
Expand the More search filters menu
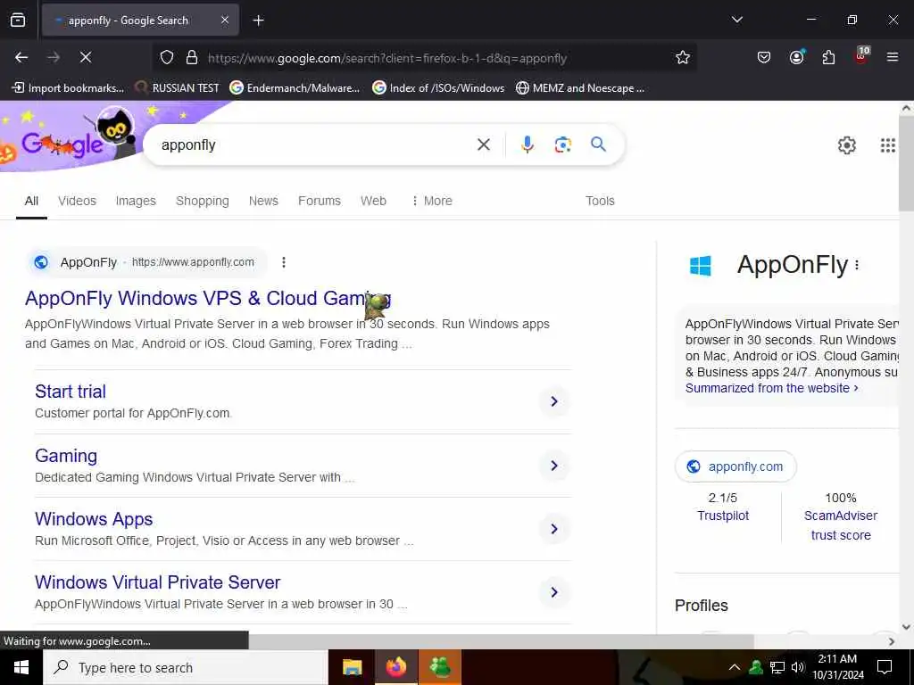(432, 201)
